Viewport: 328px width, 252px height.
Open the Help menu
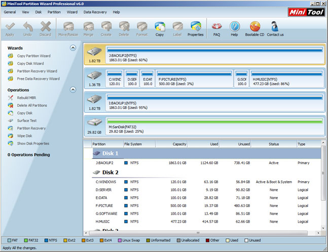(116, 12)
